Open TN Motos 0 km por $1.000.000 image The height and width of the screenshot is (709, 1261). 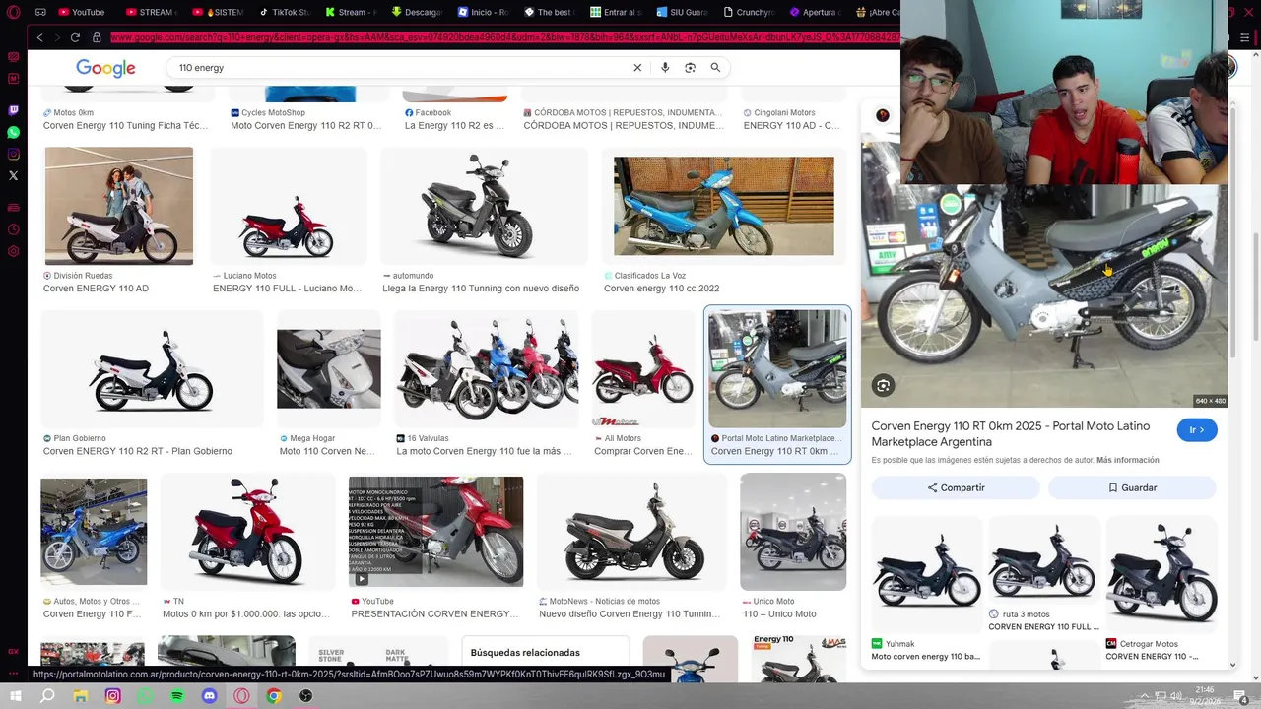(248, 532)
